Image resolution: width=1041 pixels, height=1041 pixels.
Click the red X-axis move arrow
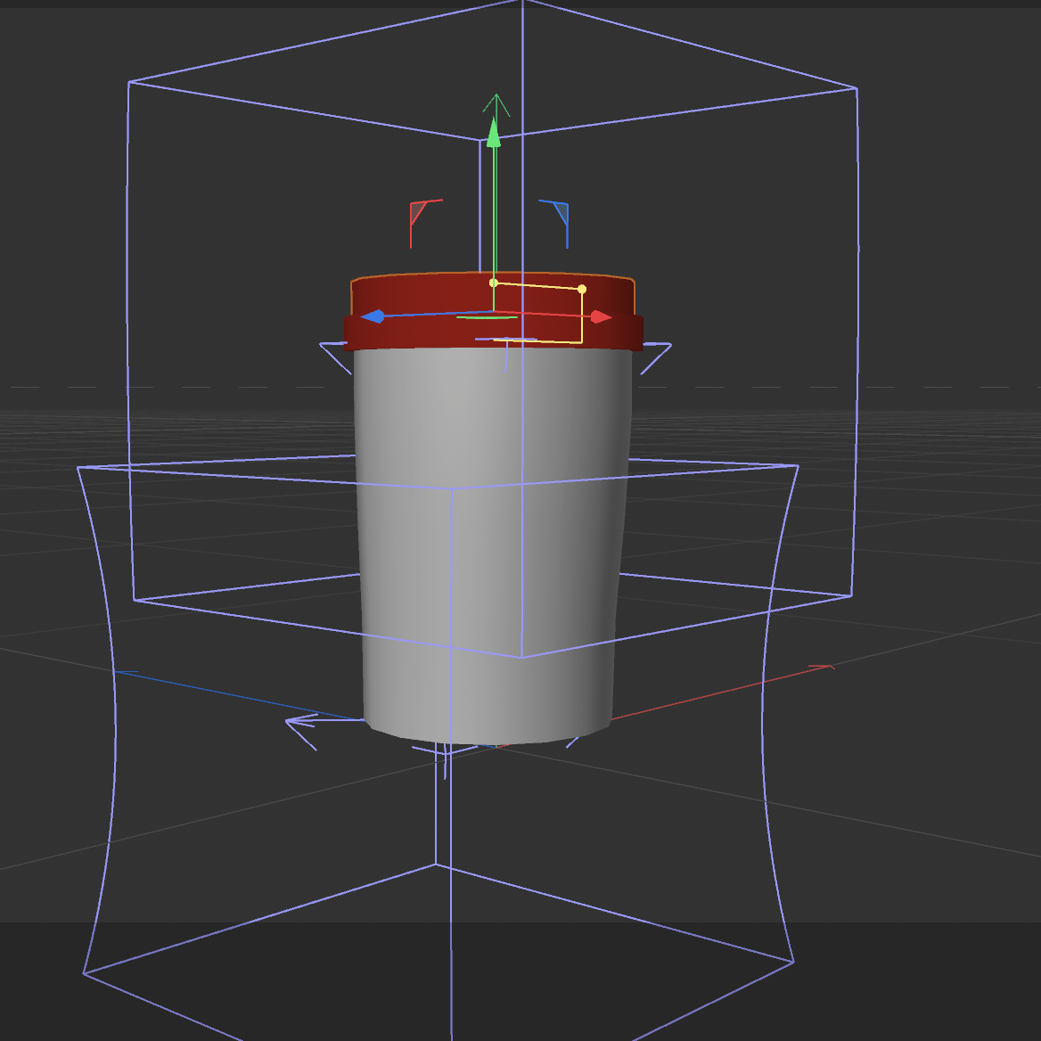pyautogui.click(x=599, y=316)
